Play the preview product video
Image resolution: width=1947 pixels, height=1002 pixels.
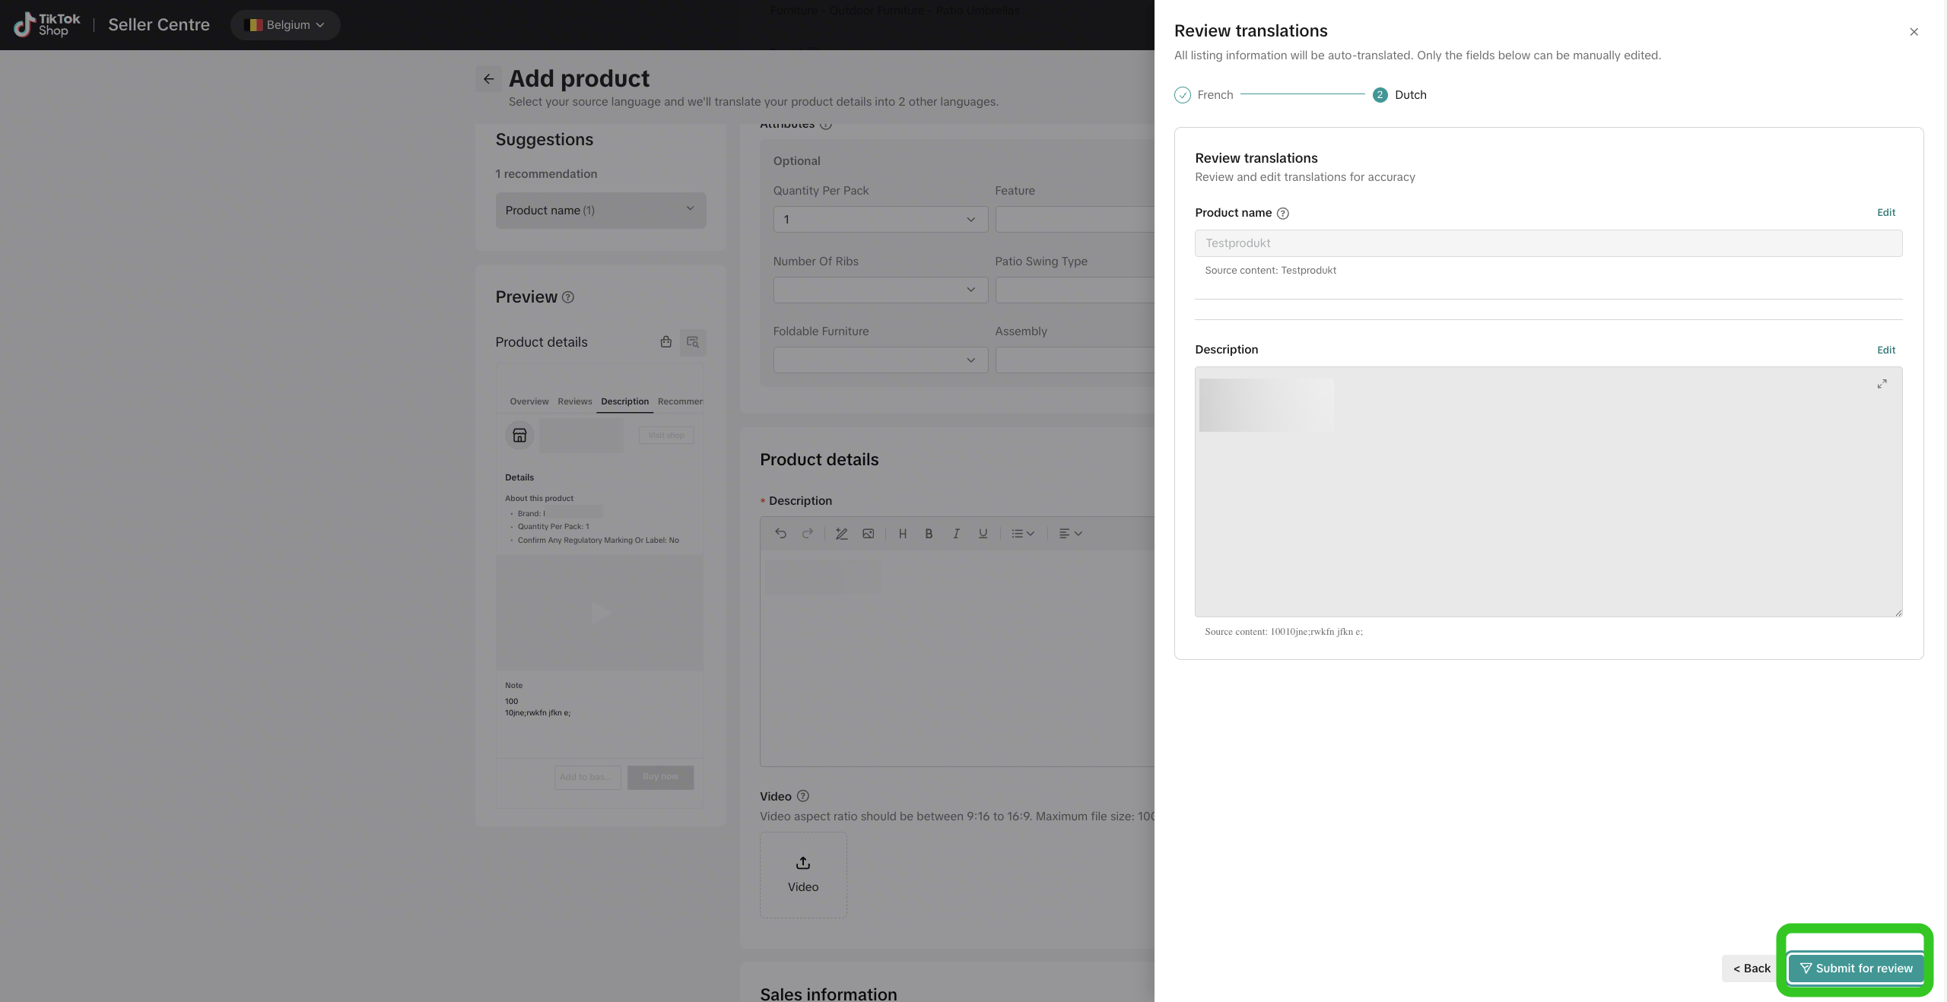coord(599,613)
